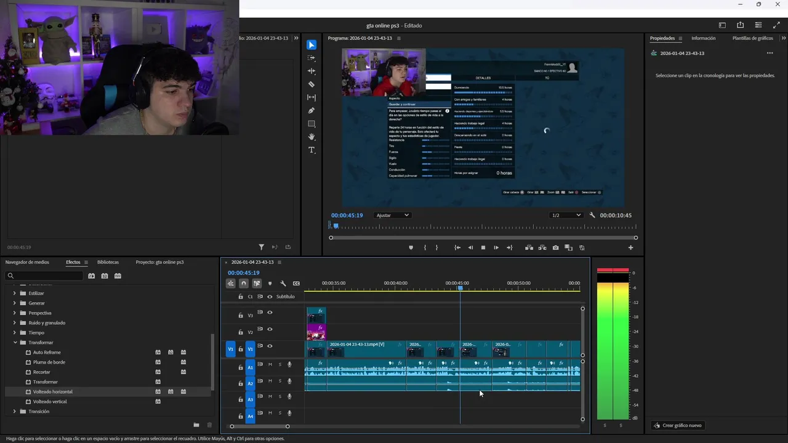The image size is (788, 443).
Task: Select the Pen tool
Action: click(x=312, y=111)
